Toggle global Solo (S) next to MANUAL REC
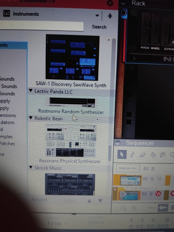Viewport: 174px width, 232px height. click(153, 169)
